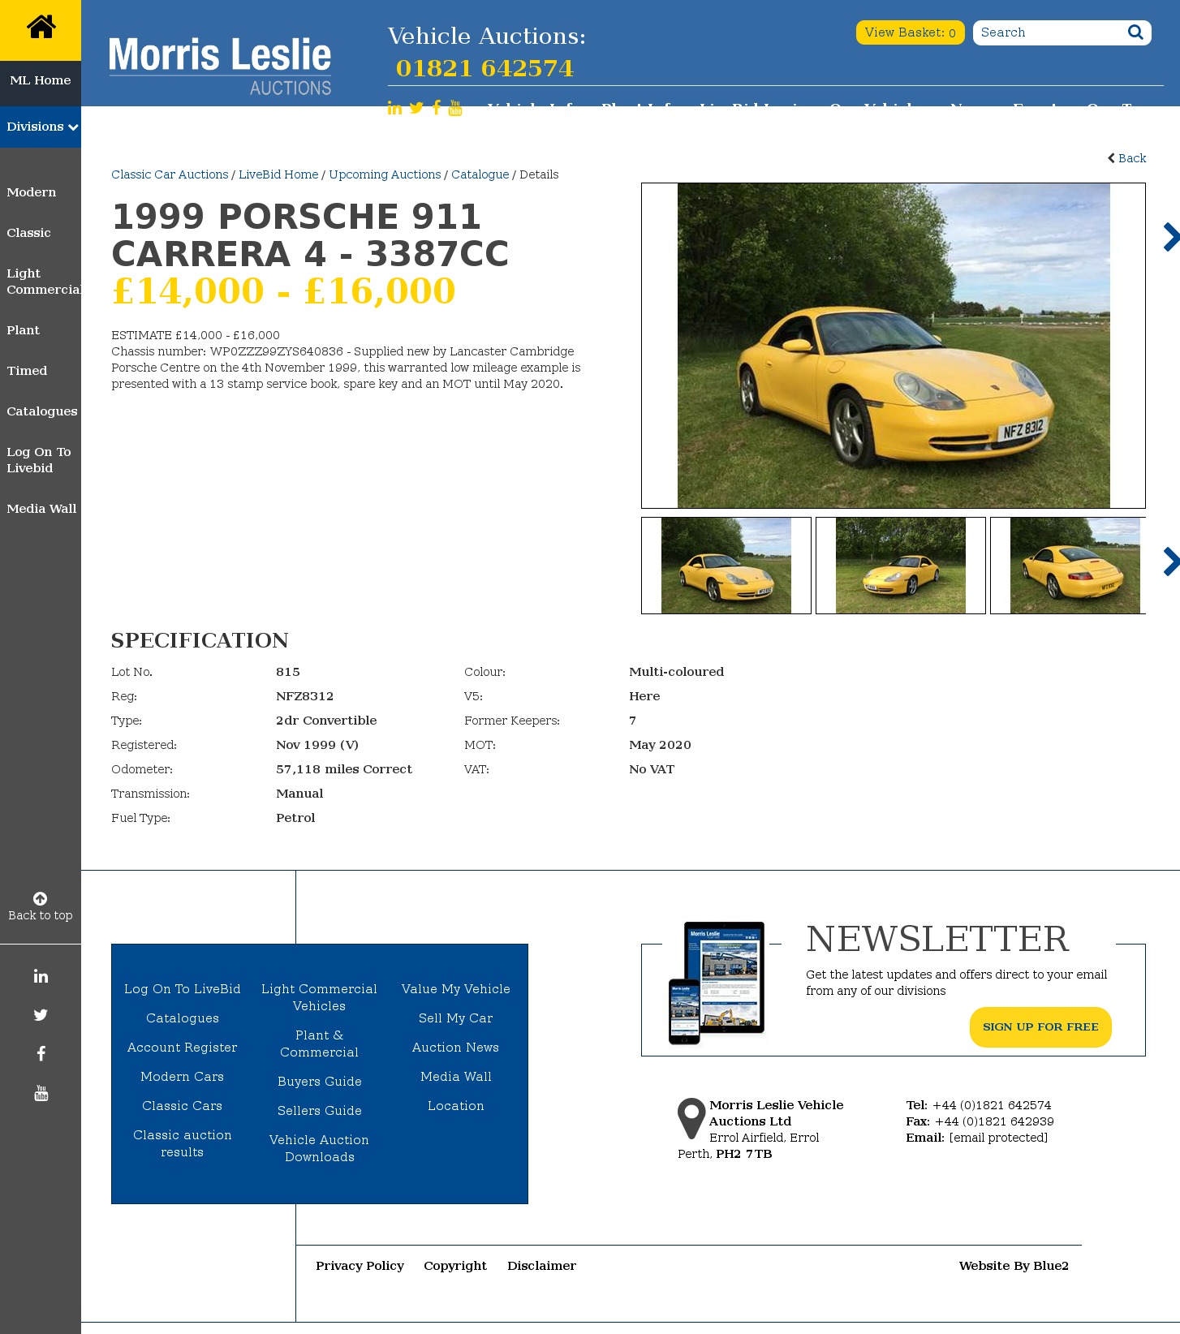Screen dimensions: 1180x1334
Task: Open Vehicle Auction Downloads link
Action: 320,1148
